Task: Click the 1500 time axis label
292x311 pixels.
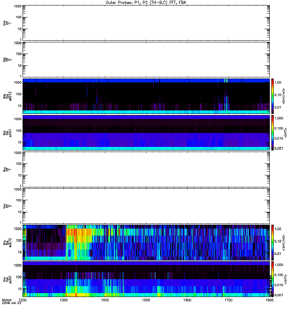Action: coord(146,300)
